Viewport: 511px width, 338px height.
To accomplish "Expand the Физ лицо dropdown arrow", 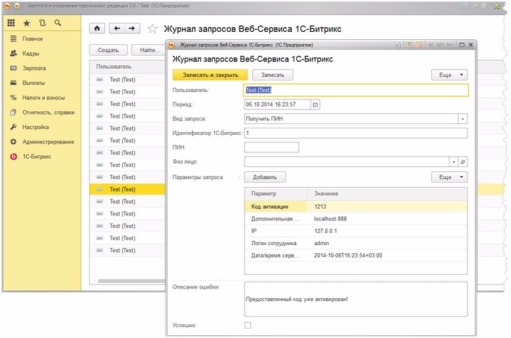I will tap(454, 162).
